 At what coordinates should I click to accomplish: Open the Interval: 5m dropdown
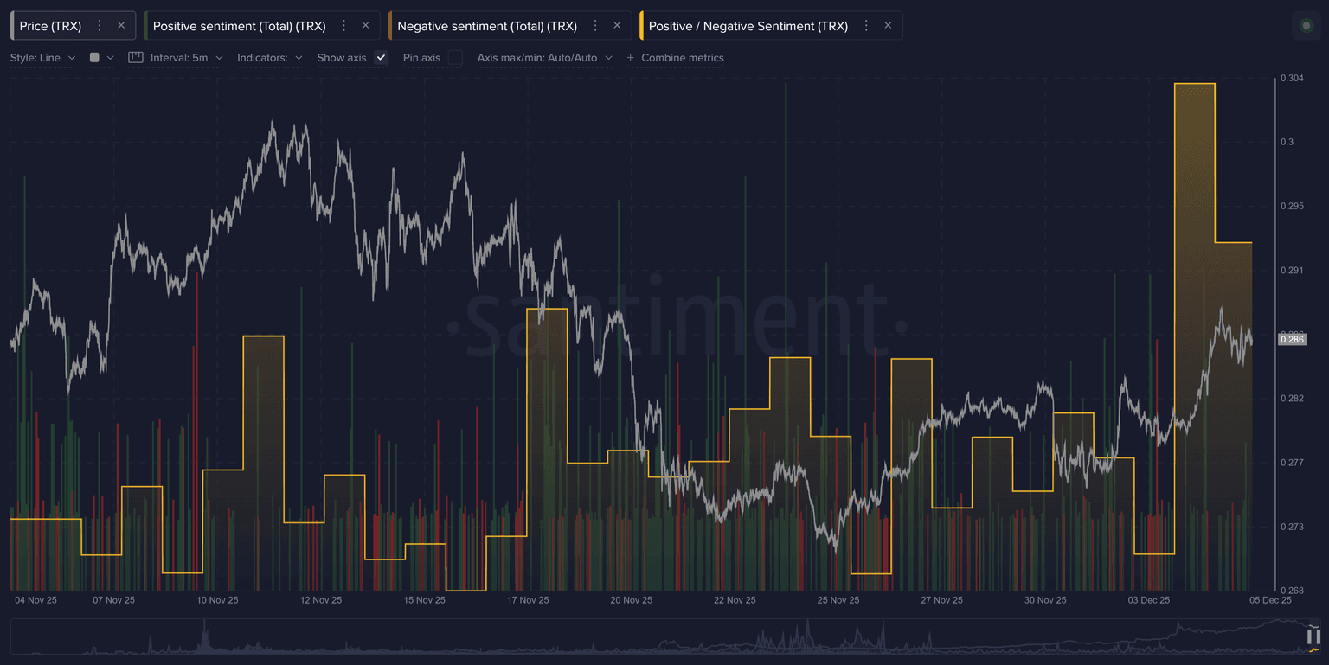(177, 58)
